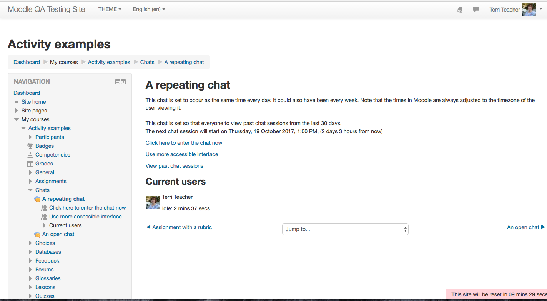Open the THEME menu
The height and width of the screenshot is (301, 547).
click(x=110, y=9)
